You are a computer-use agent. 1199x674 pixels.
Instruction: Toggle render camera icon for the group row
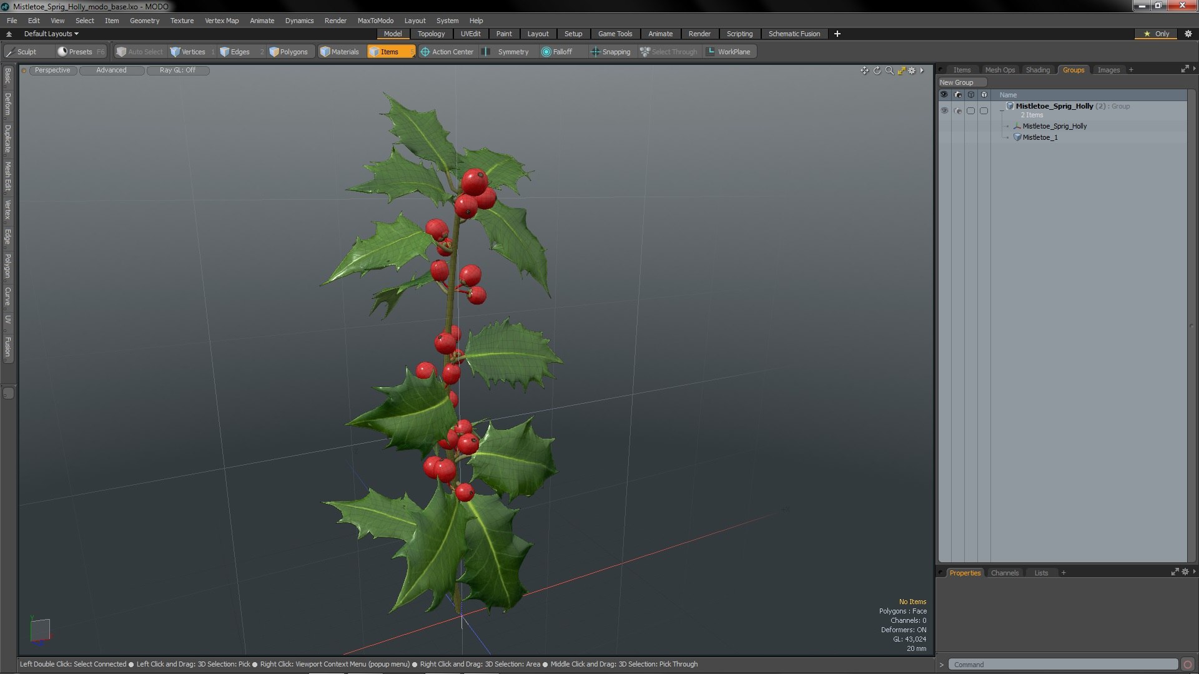[958, 110]
